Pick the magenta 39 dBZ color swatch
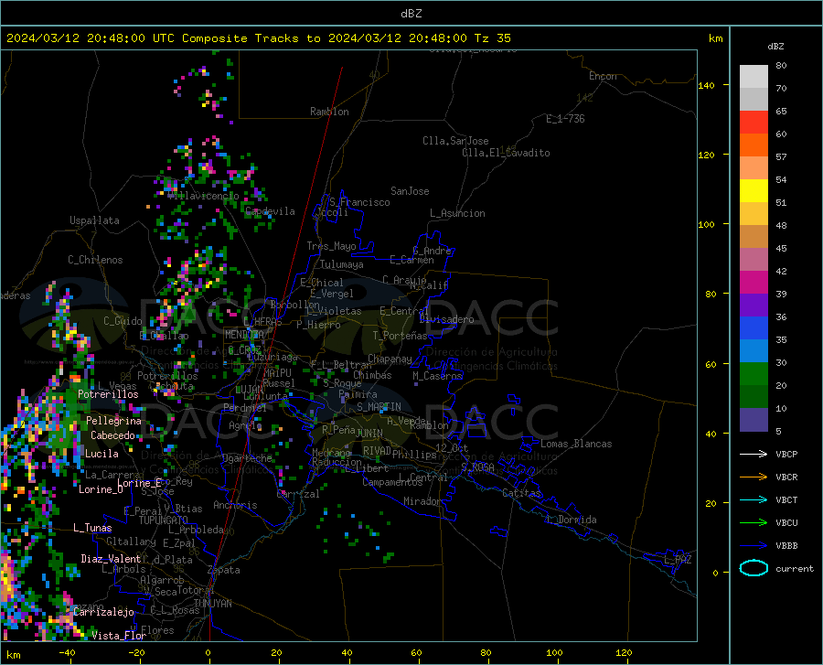Viewport: 823px width, 665px height. coord(754,283)
